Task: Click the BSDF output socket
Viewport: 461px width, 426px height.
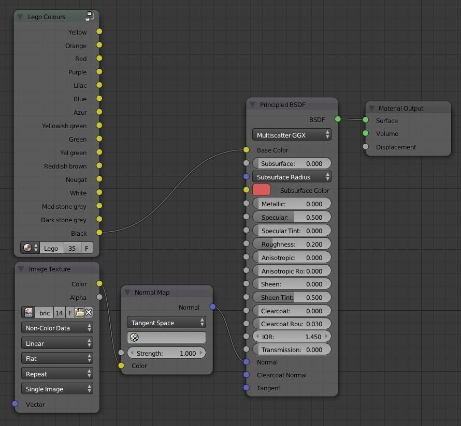Action: click(338, 119)
